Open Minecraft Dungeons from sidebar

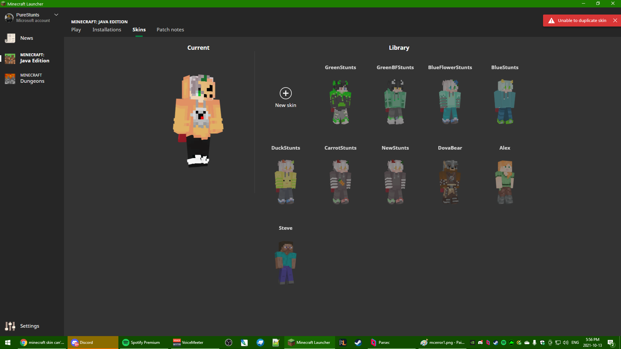coord(32,79)
